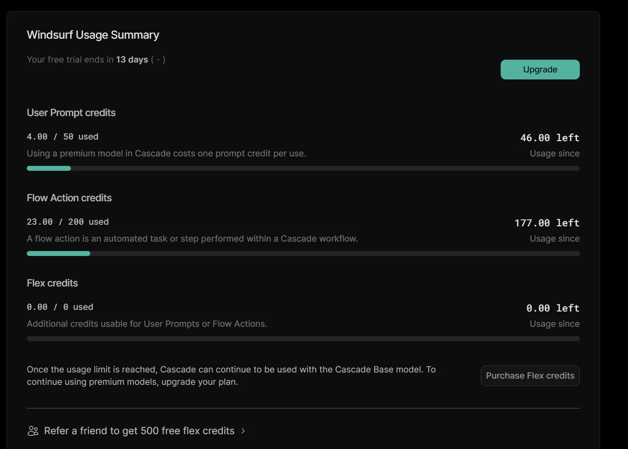
Task: Click the 177.00 left remaining value
Action: tap(547, 223)
